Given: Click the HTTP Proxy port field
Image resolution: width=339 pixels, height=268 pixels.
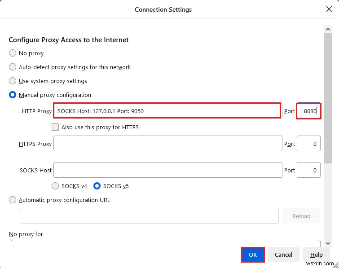Looking at the screenshot, I should click(x=308, y=111).
